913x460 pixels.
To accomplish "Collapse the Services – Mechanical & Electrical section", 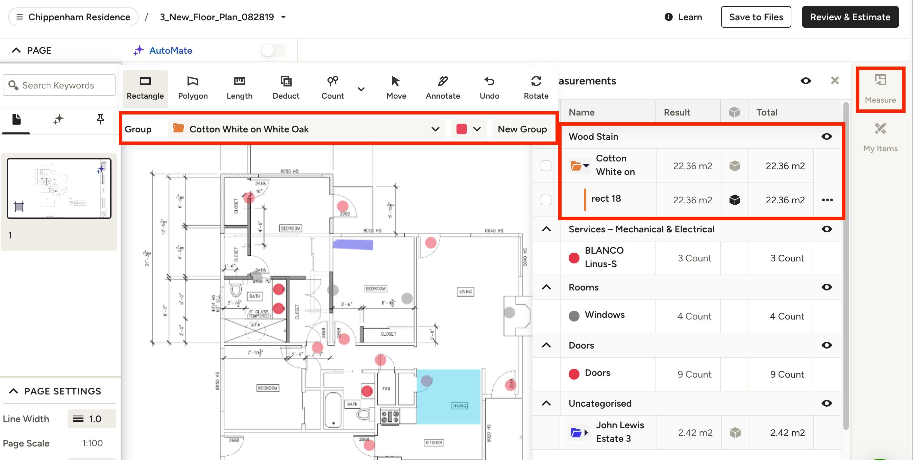I will click(x=546, y=229).
